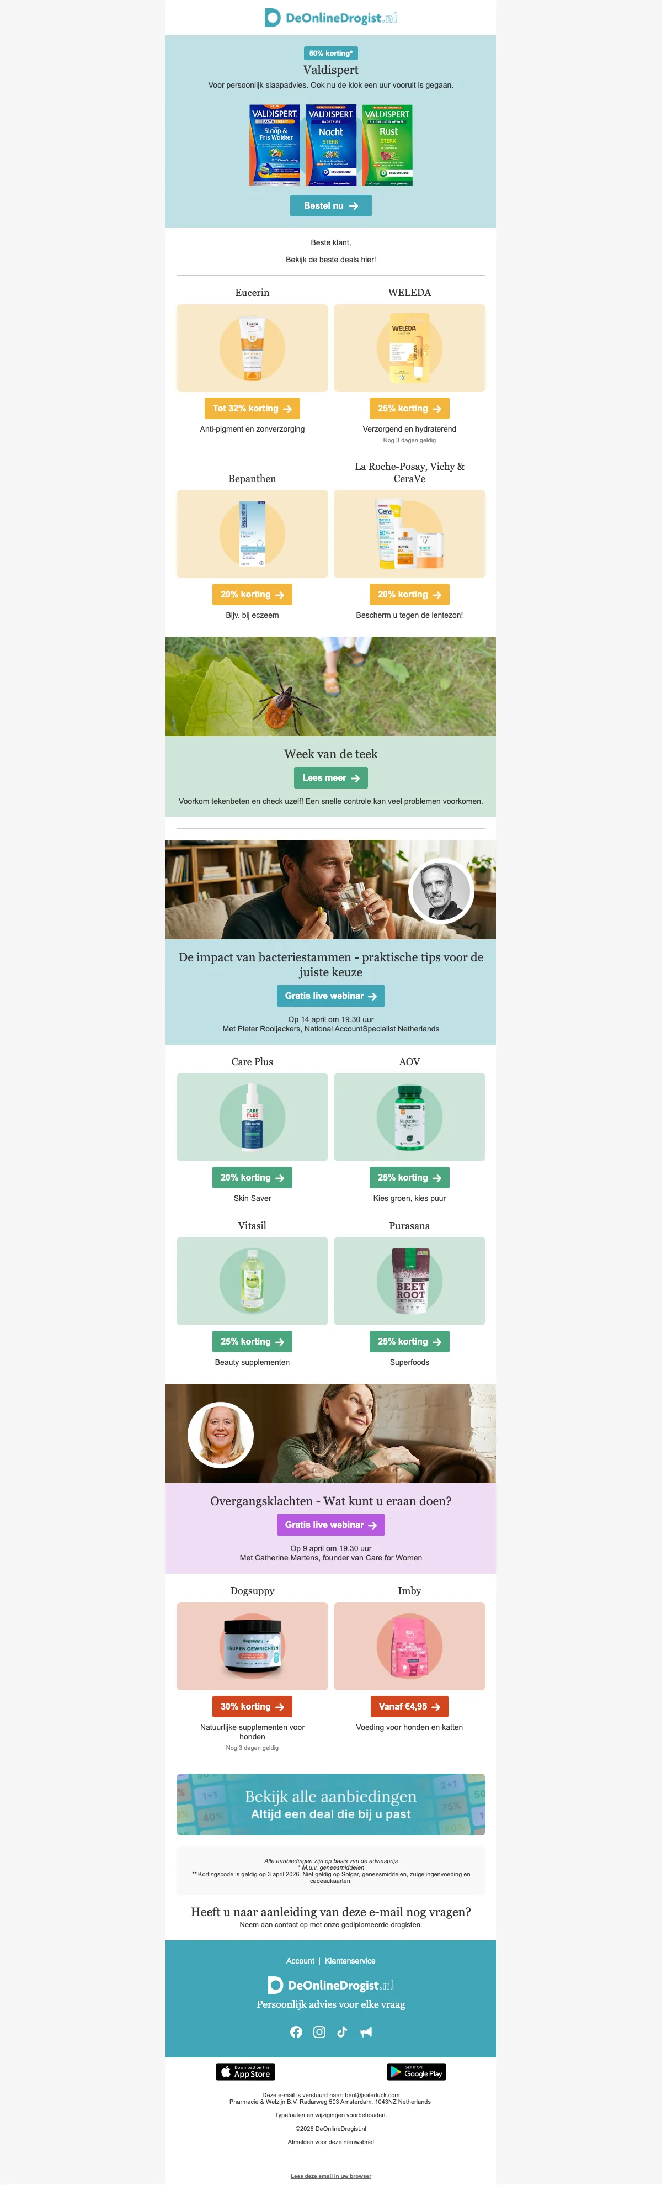Screen dimensions: 662x2185
Task: Click the DeOnlineDrogist.nl footer logo
Action: click(330, 1985)
